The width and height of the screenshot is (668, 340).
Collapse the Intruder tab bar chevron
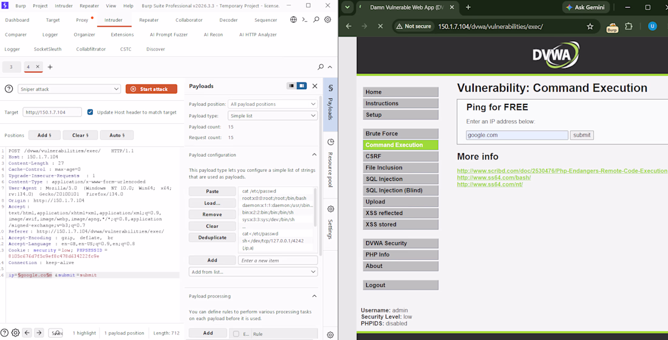pos(330,67)
